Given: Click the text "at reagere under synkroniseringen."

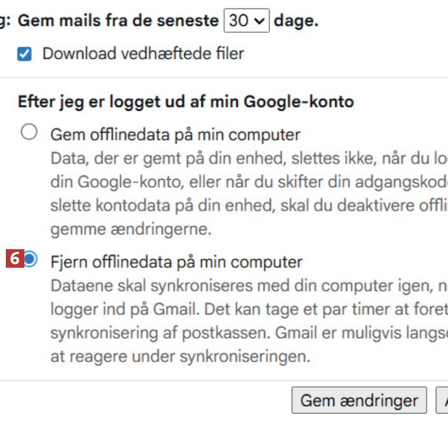Looking at the screenshot, I should pos(180,356).
